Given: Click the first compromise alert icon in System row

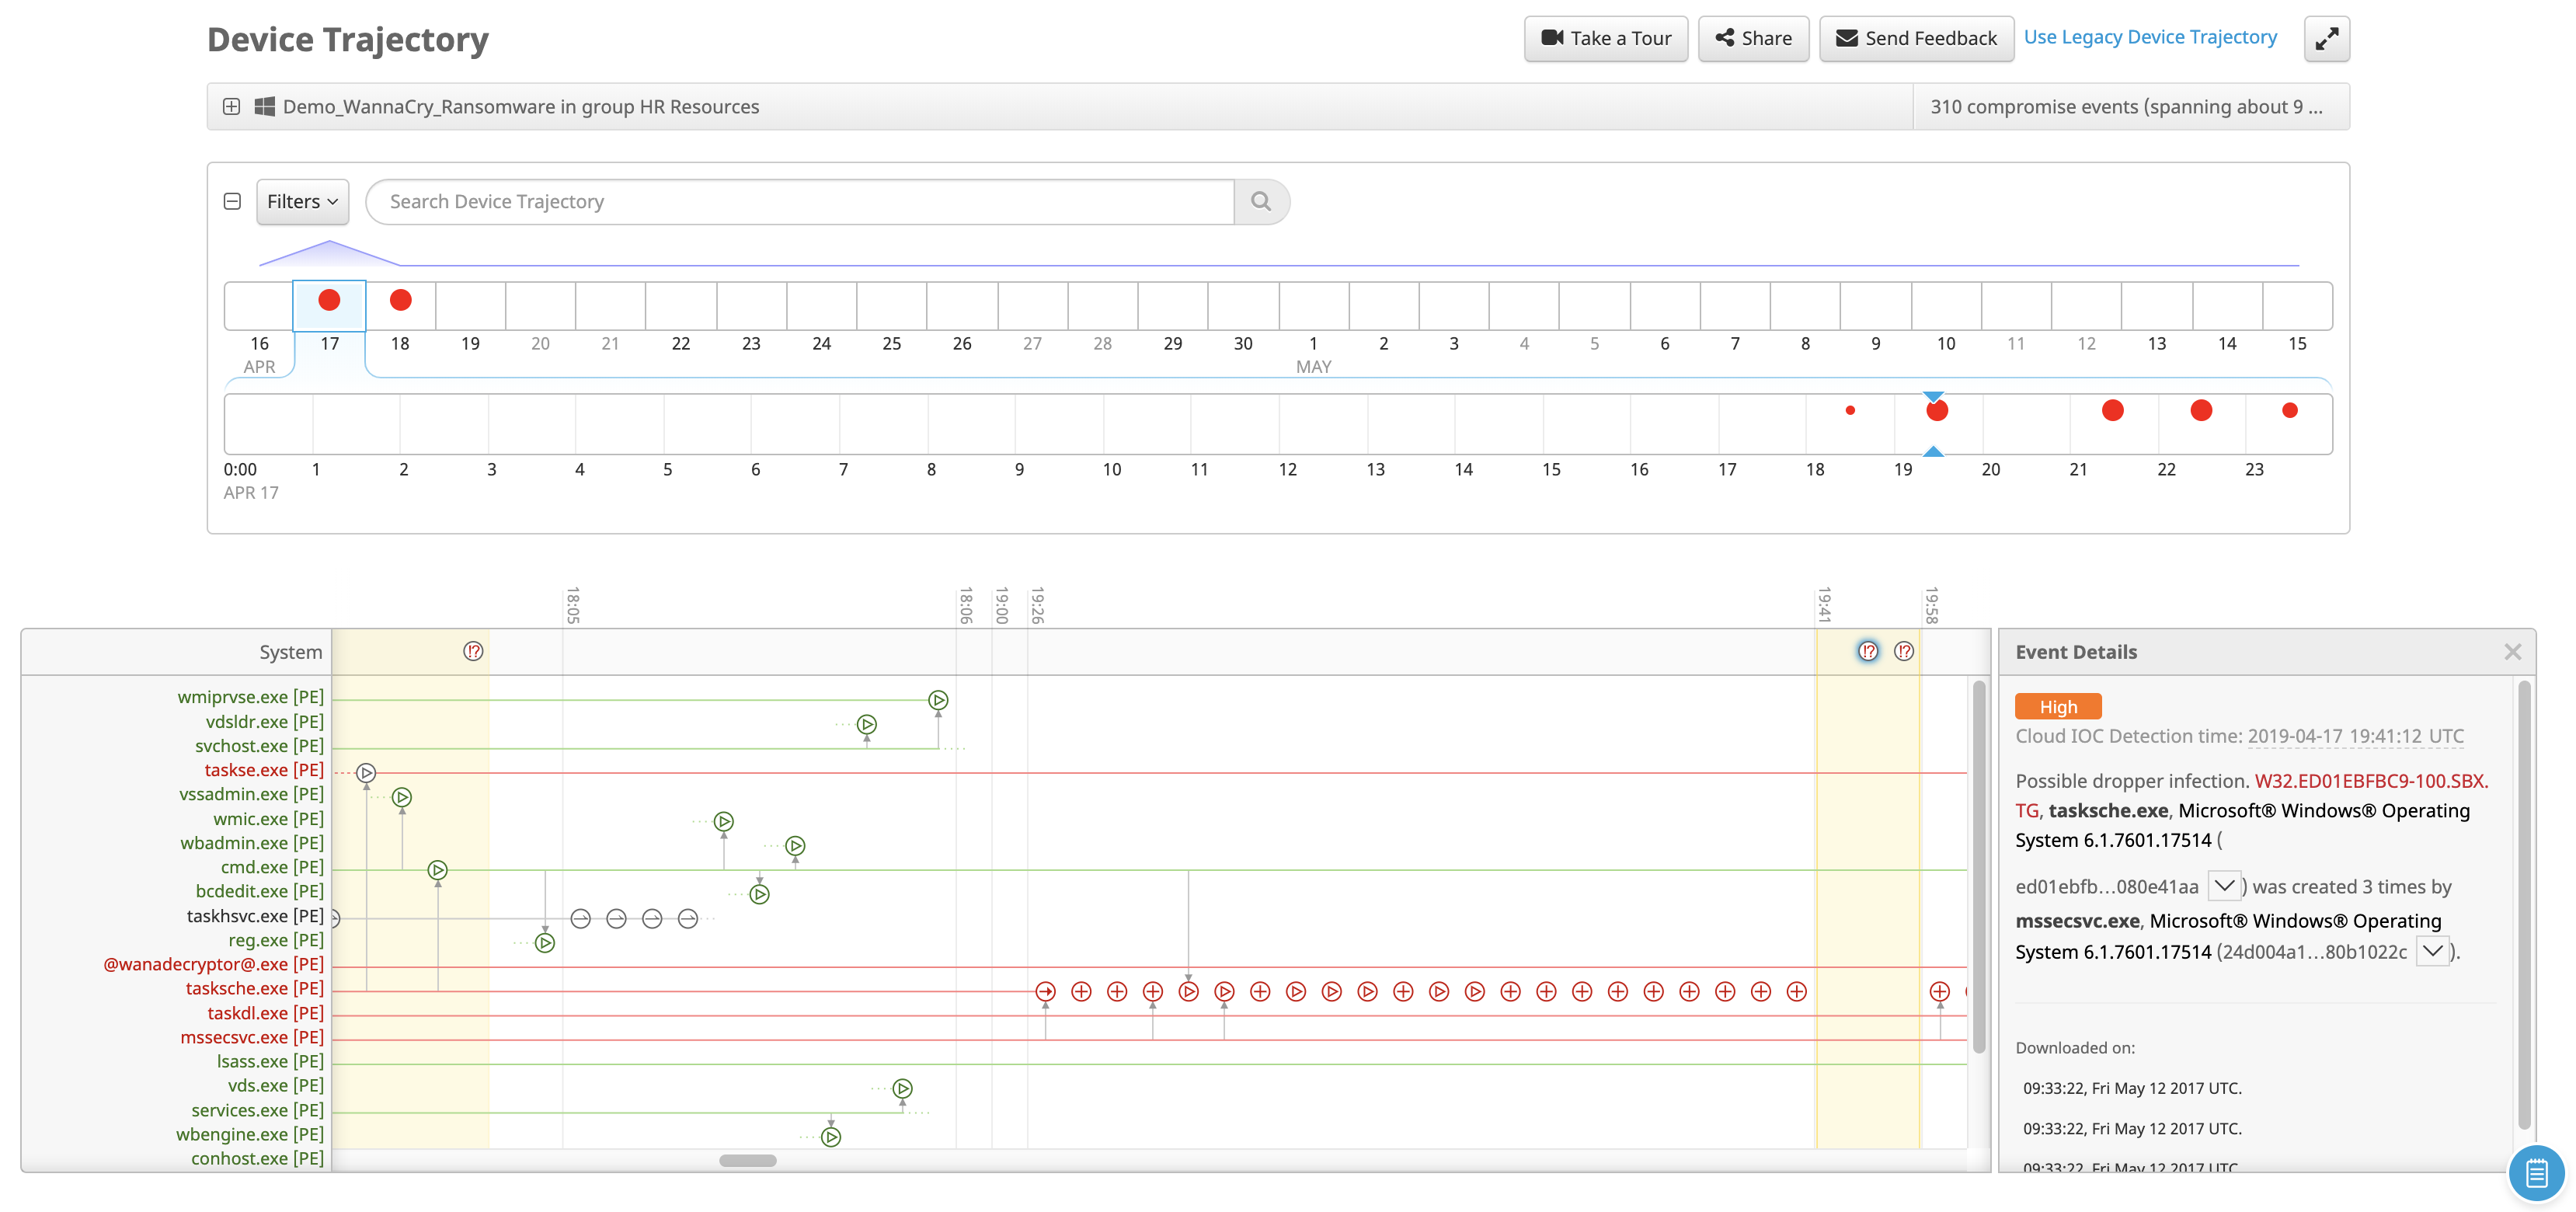Looking at the screenshot, I should (x=473, y=652).
